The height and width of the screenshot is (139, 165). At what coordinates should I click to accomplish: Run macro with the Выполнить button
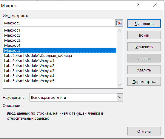(x=144, y=24)
